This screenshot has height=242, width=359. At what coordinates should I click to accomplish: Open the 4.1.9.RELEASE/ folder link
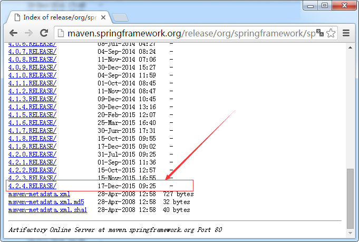tap(32, 146)
